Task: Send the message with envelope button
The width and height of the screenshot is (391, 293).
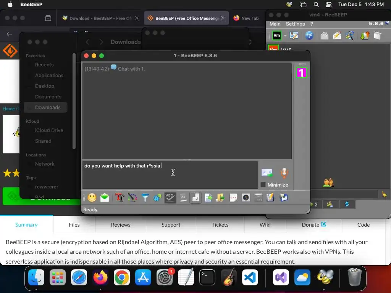Action: (x=267, y=172)
